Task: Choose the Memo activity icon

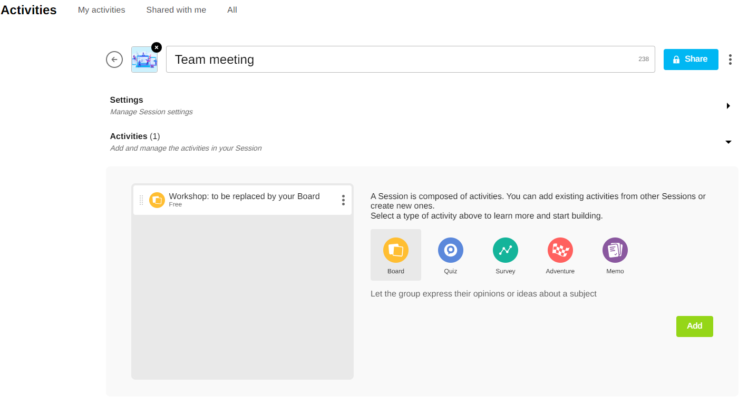Action: pyautogui.click(x=615, y=251)
